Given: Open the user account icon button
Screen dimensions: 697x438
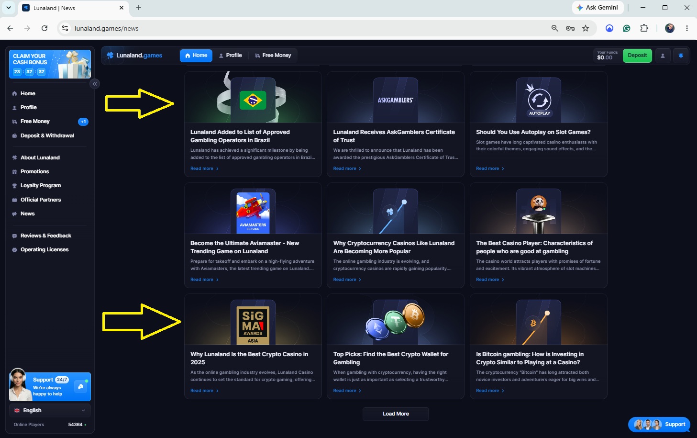Looking at the screenshot, I should point(663,56).
